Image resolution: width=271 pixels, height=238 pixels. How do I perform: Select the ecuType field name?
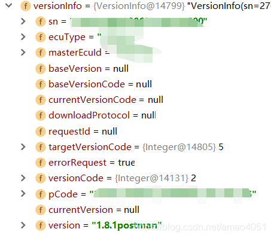(x=67, y=38)
